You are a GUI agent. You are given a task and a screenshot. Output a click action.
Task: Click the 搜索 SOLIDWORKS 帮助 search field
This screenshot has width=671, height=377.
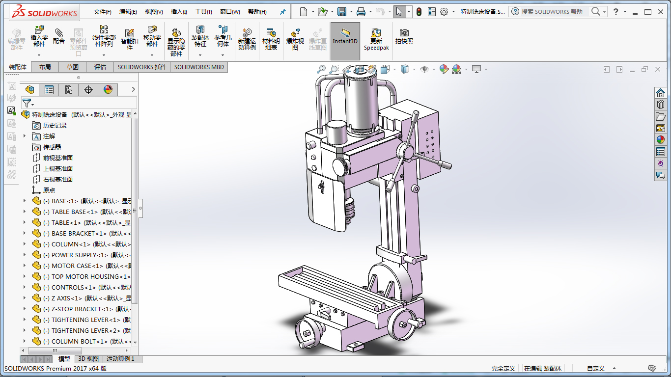(x=554, y=11)
